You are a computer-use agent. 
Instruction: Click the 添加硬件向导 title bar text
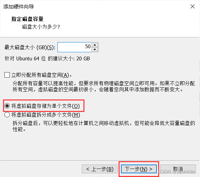[19, 7]
